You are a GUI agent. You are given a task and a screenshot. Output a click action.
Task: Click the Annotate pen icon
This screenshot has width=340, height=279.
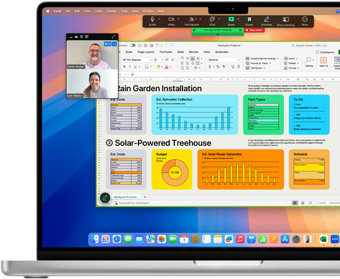tap(266, 19)
